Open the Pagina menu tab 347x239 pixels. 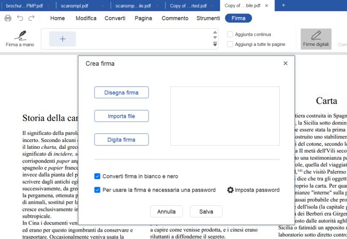click(x=143, y=18)
